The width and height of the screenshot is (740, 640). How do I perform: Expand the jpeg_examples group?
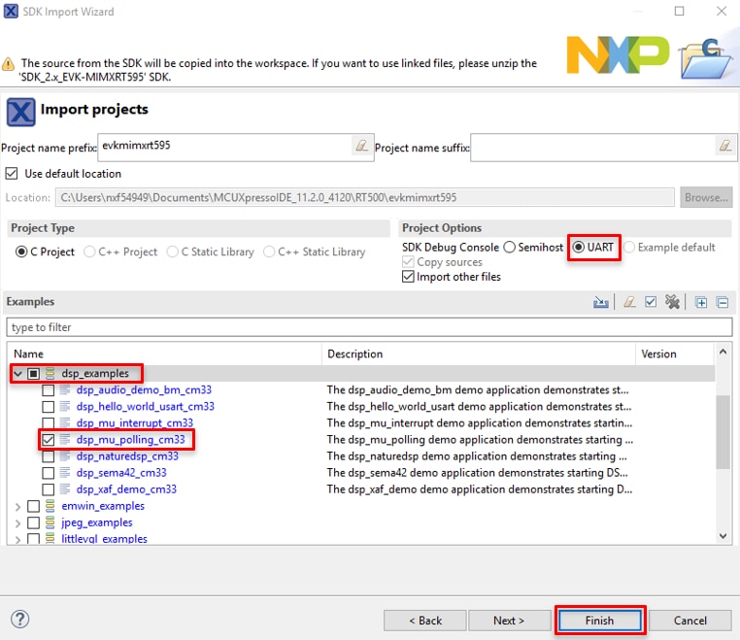coord(17,522)
